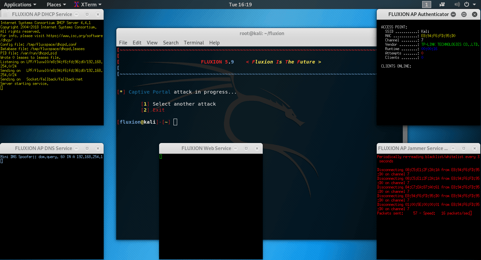Maximize the FLUXION AP DHCP Service window

[87, 14]
